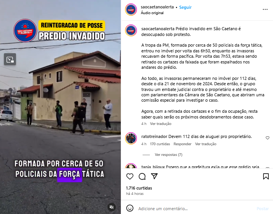The height and width of the screenshot is (214, 273).
Task: Translate ratotreinador's comment
Action: tap(206, 144)
